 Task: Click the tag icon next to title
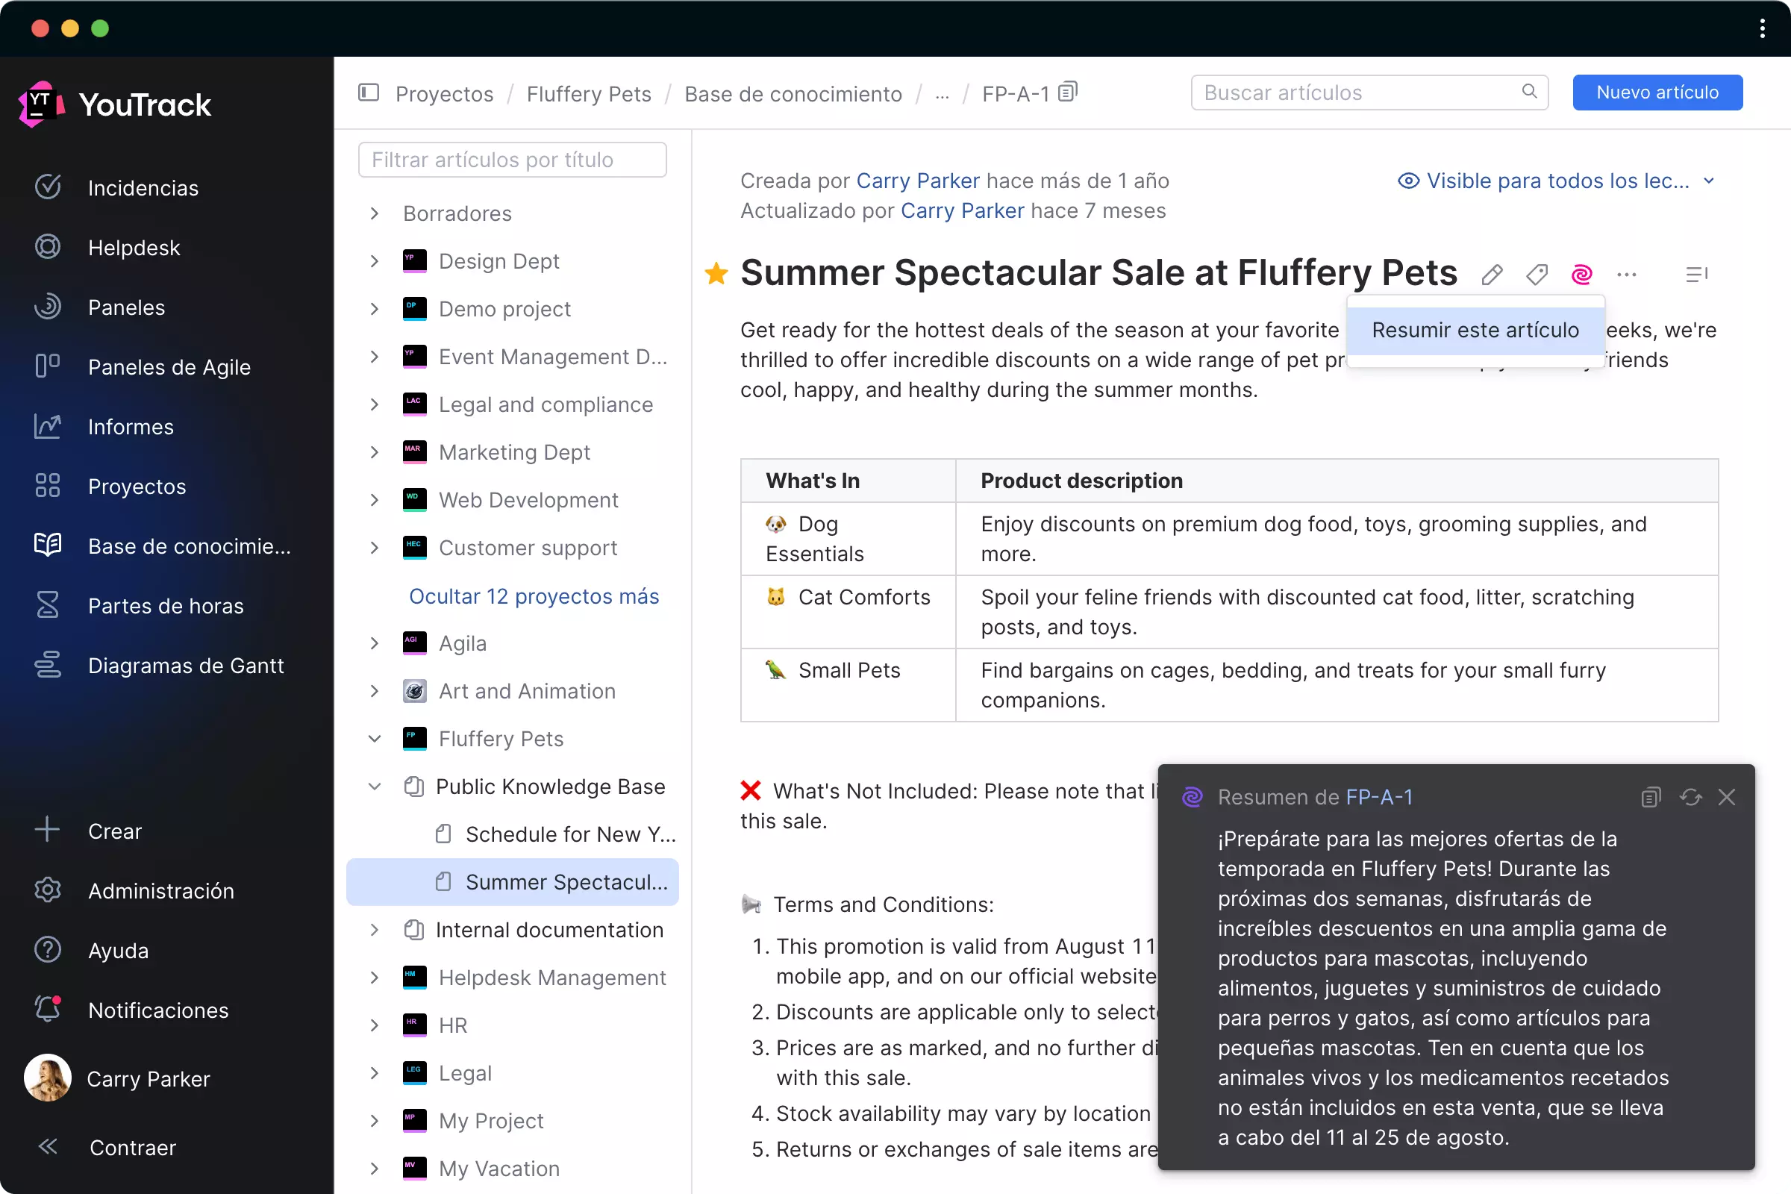coord(1537,274)
